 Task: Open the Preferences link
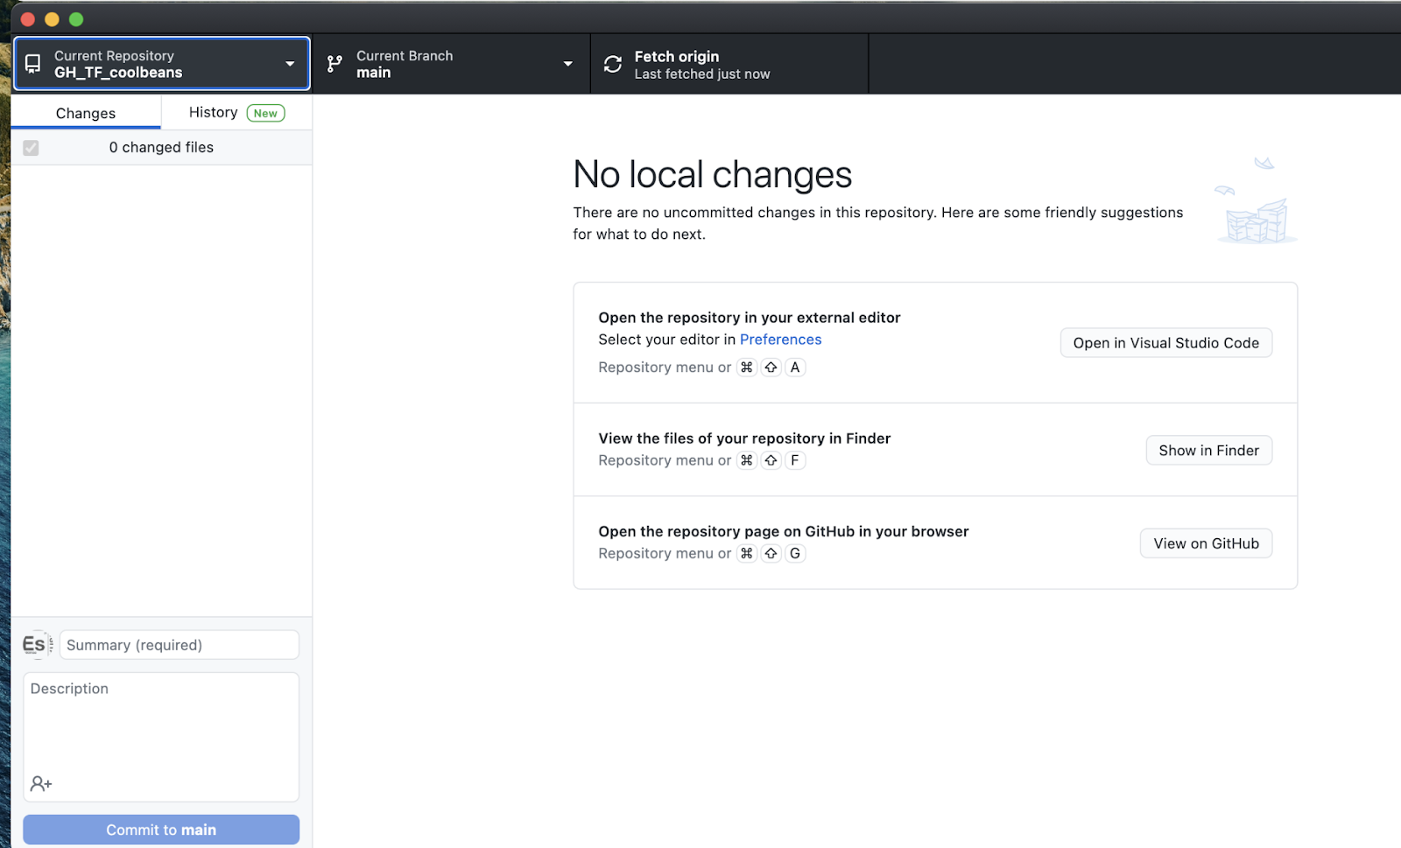780,340
